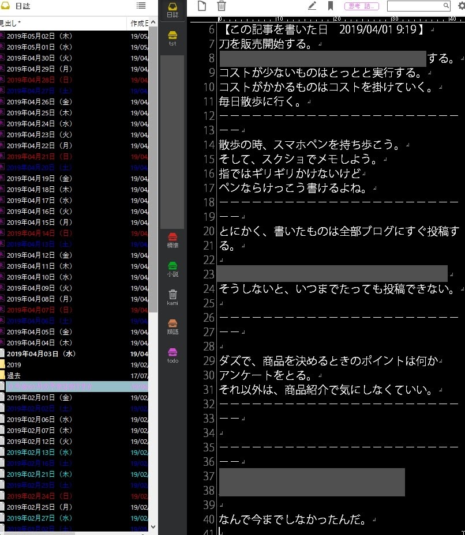
Task: Open the list view options menu
Action: click(x=141, y=6)
